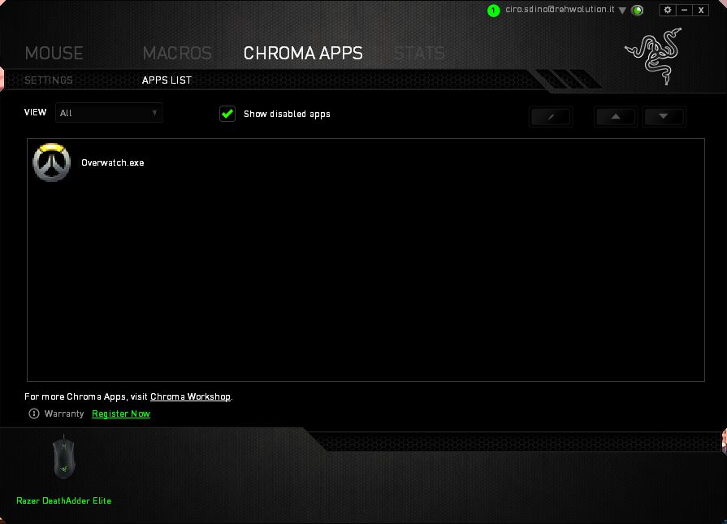The height and width of the screenshot is (524, 727).
Task: Switch to the MOUSE tab
Action: coord(54,54)
